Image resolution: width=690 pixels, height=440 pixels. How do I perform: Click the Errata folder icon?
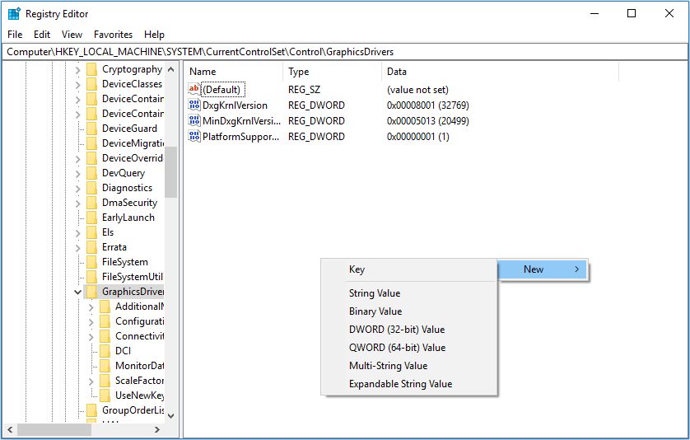[x=91, y=247]
